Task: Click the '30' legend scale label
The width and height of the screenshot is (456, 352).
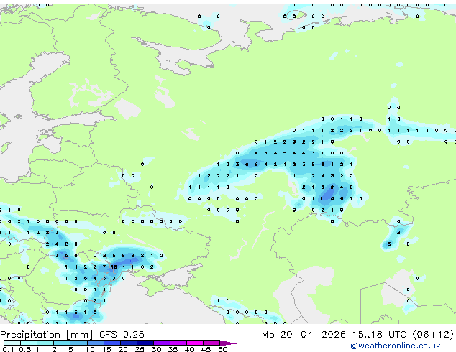Action: click(x=156, y=349)
